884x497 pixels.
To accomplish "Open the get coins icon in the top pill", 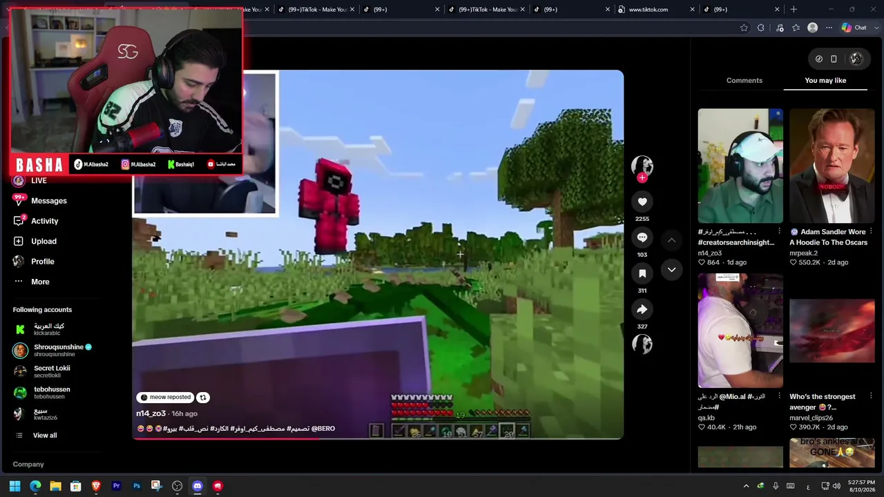I will click(x=819, y=59).
